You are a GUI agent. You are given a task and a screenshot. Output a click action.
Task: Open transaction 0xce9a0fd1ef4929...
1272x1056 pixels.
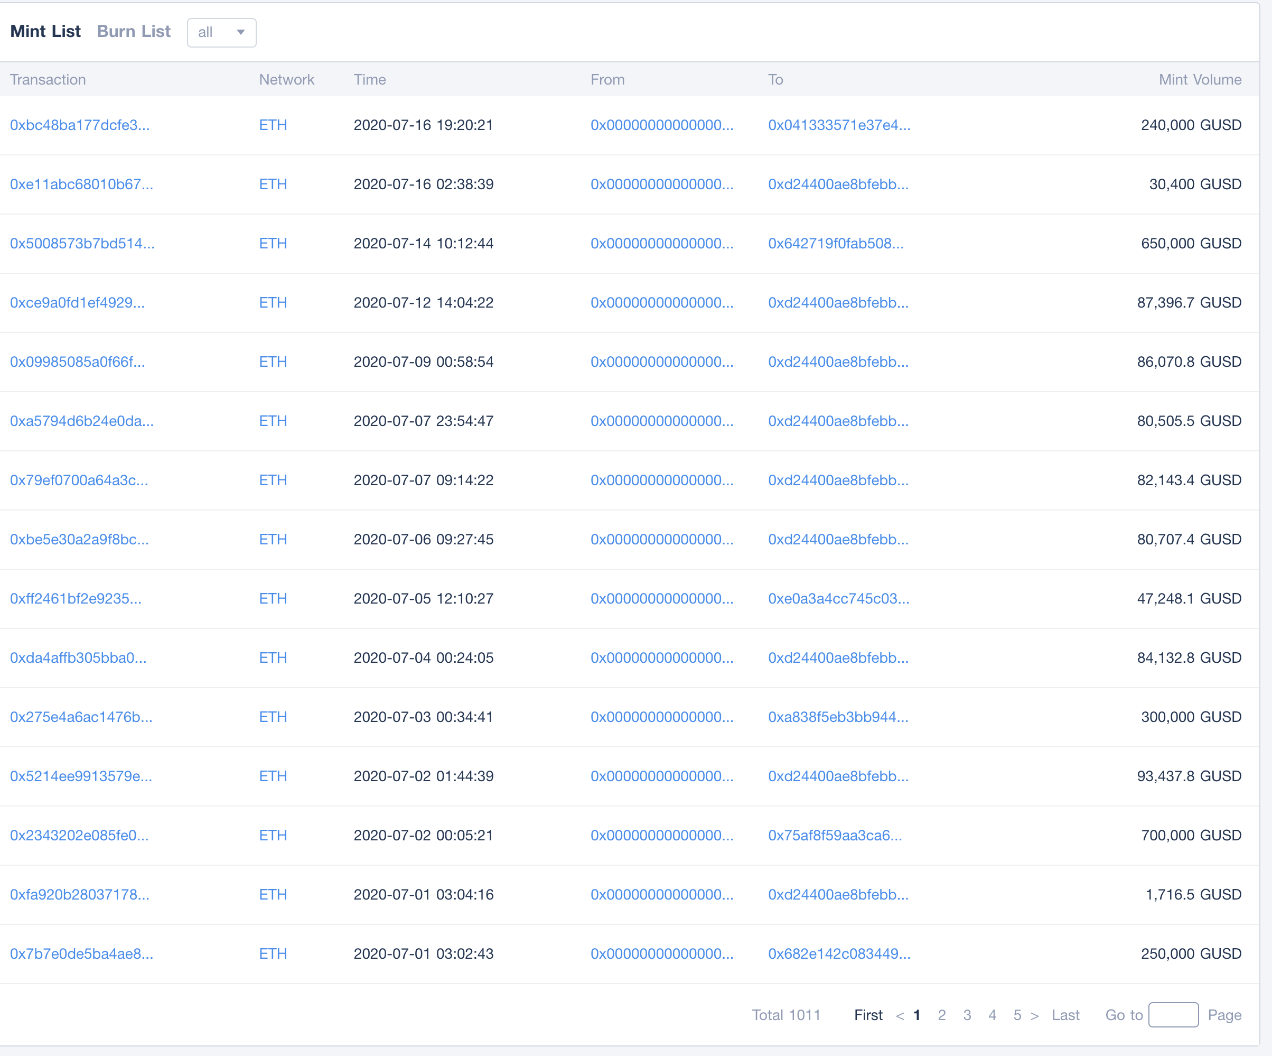pyautogui.click(x=78, y=302)
